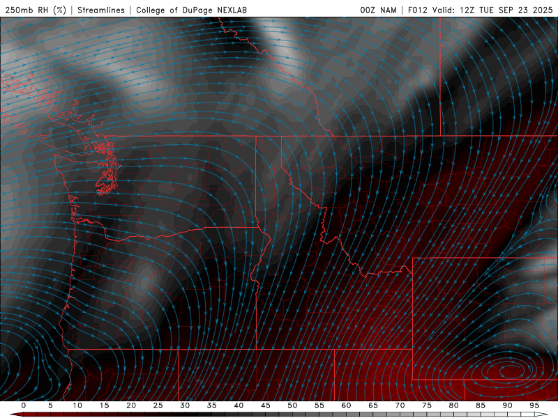Click 'Valid: 12Z TUE SEP 23 2025' text
The height and width of the screenshot is (418, 558).
click(492, 10)
